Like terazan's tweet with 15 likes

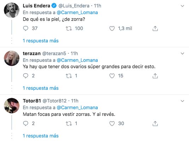(x=112, y=76)
